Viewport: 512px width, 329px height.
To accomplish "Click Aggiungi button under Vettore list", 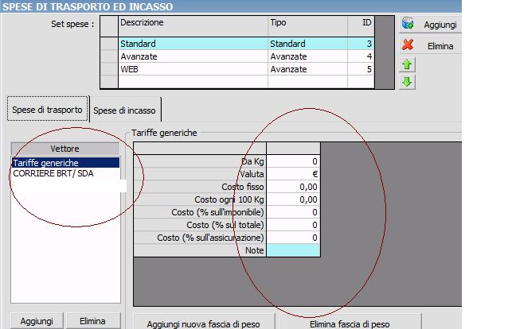I will pos(37,321).
